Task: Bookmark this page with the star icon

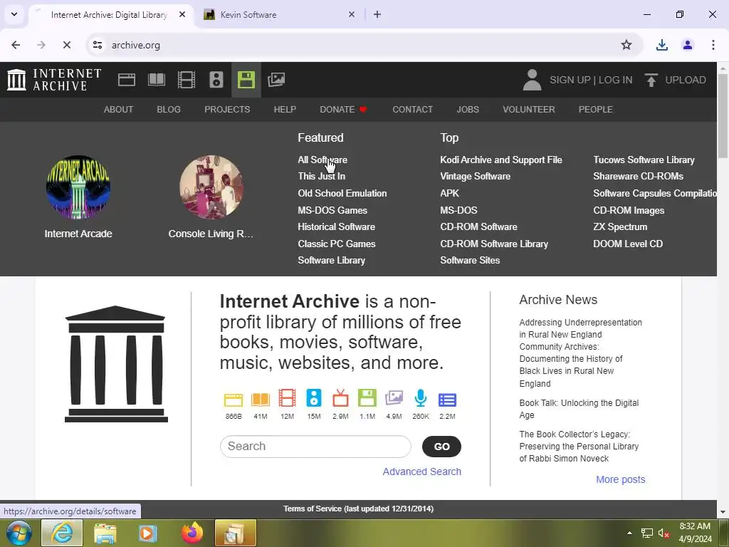Action: pyautogui.click(x=626, y=45)
